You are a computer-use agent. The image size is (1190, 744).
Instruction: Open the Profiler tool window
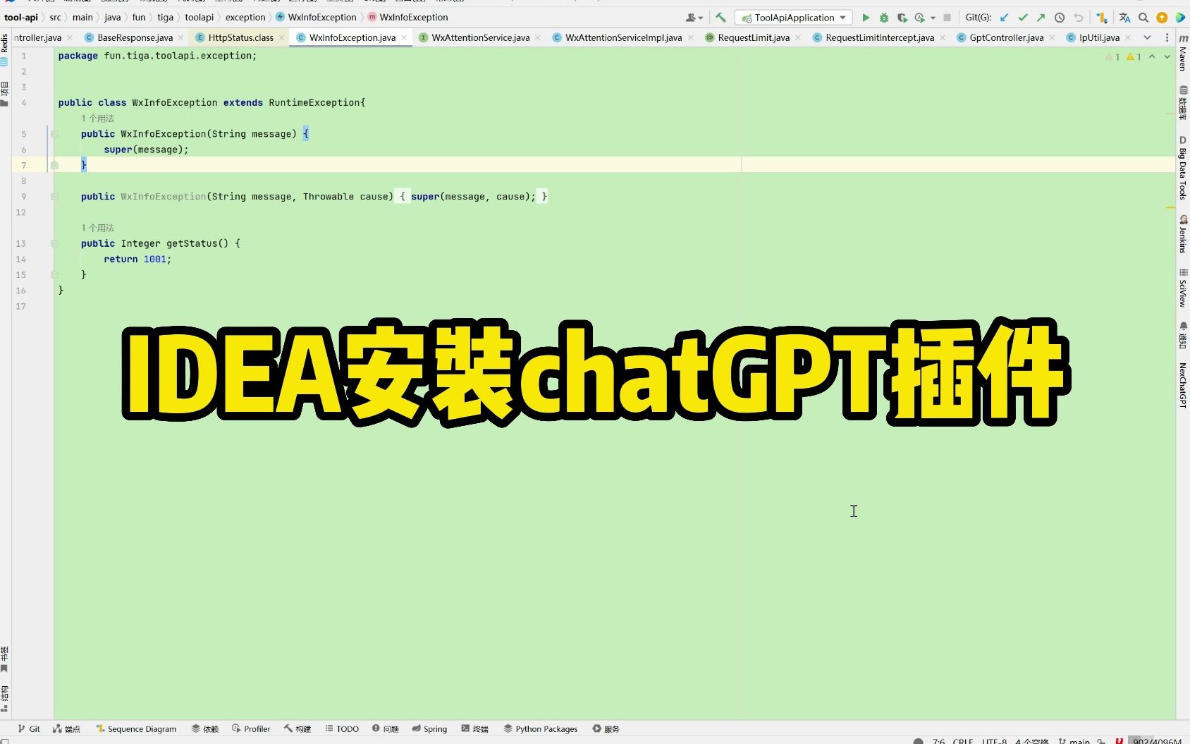tap(251, 728)
